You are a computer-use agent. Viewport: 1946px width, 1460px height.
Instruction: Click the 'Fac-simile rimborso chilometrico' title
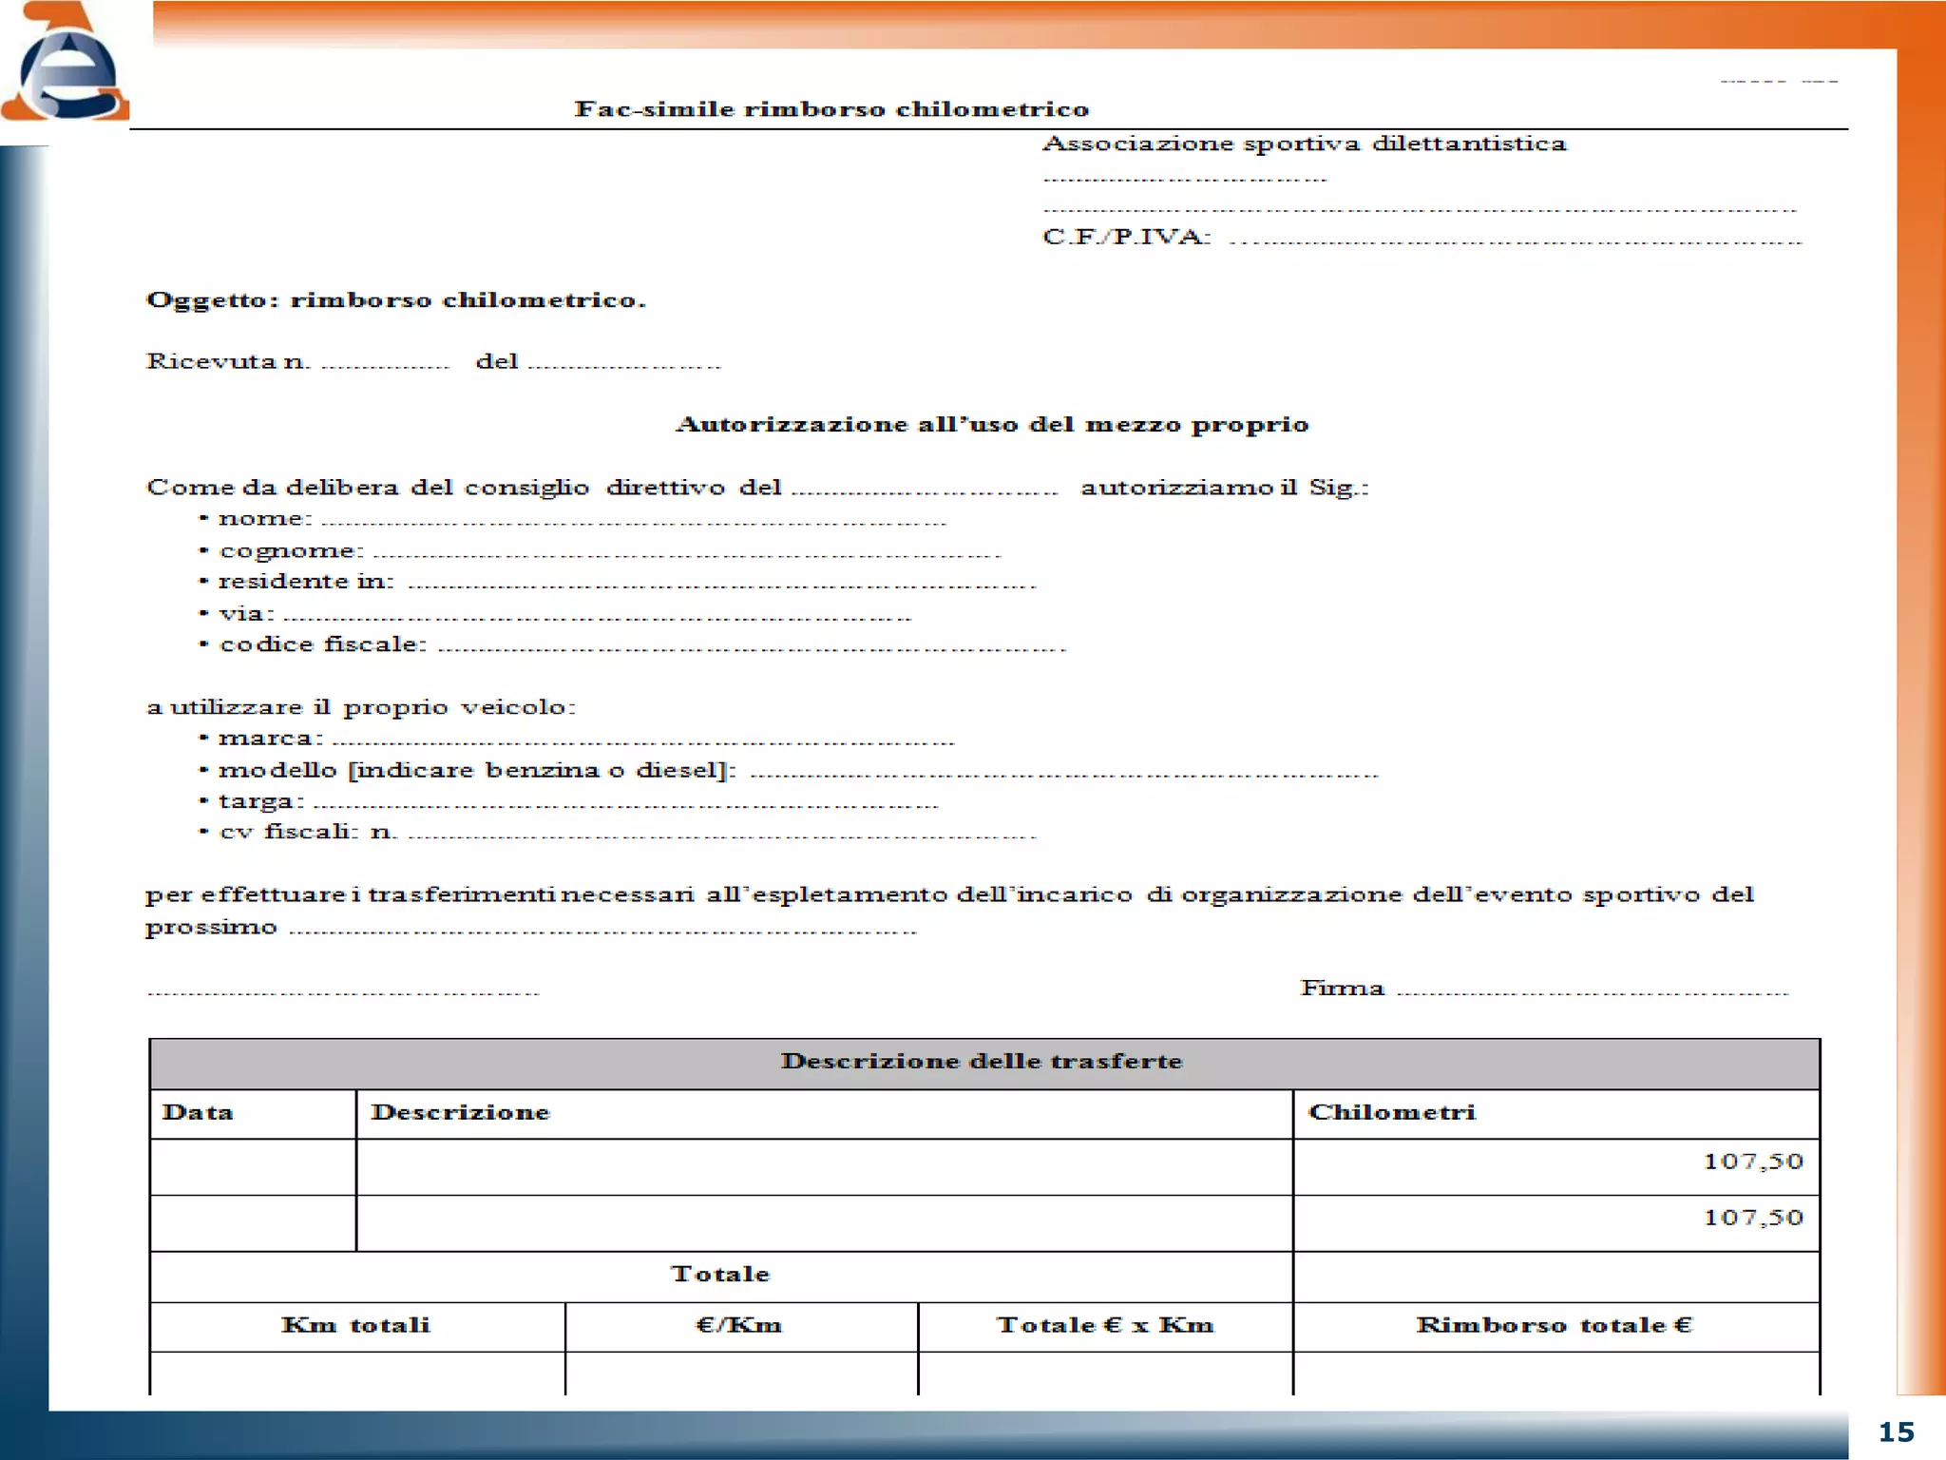(x=831, y=109)
